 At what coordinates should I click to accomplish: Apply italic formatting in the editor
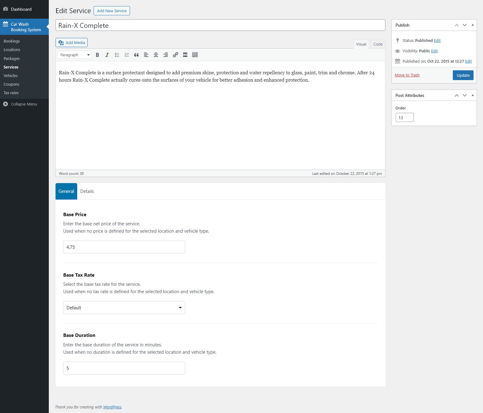(107, 55)
